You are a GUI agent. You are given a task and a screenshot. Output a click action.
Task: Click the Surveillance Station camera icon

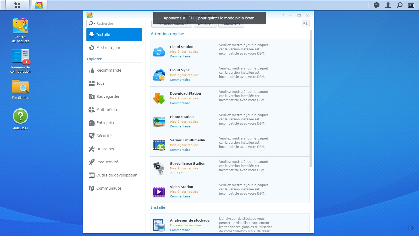coord(159,168)
